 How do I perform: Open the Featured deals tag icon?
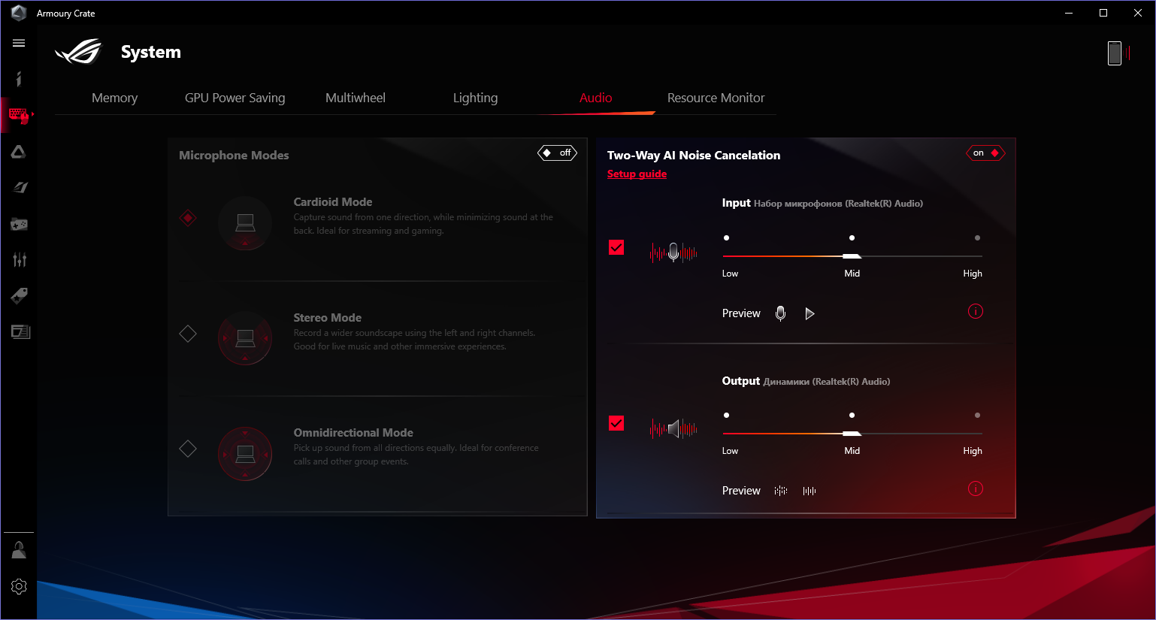[x=19, y=295]
